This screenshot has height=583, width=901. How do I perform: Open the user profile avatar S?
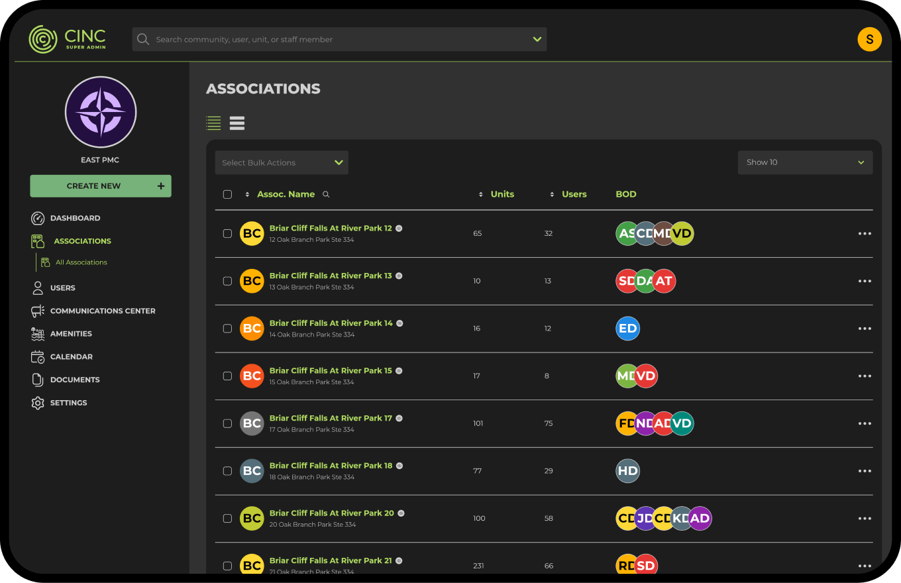869,39
